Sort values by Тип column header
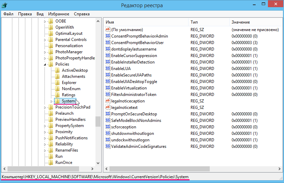 coord(209,22)
